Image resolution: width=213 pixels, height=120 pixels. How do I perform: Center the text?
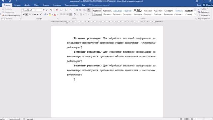(64, 14)
